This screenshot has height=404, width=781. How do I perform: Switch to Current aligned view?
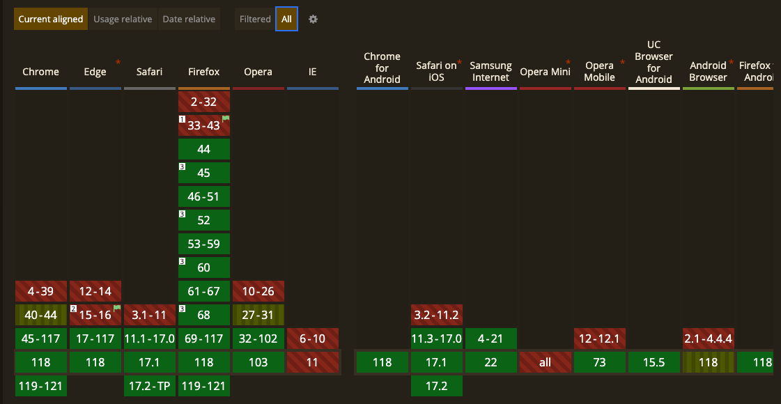tap(51, 19)
